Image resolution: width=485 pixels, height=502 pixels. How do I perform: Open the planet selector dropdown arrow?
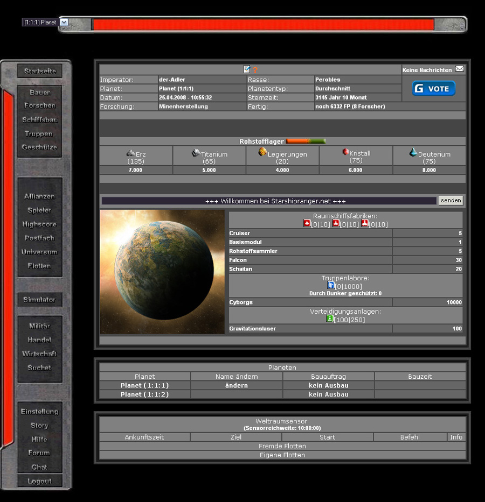pyautogui.click(x=64, y=22)
